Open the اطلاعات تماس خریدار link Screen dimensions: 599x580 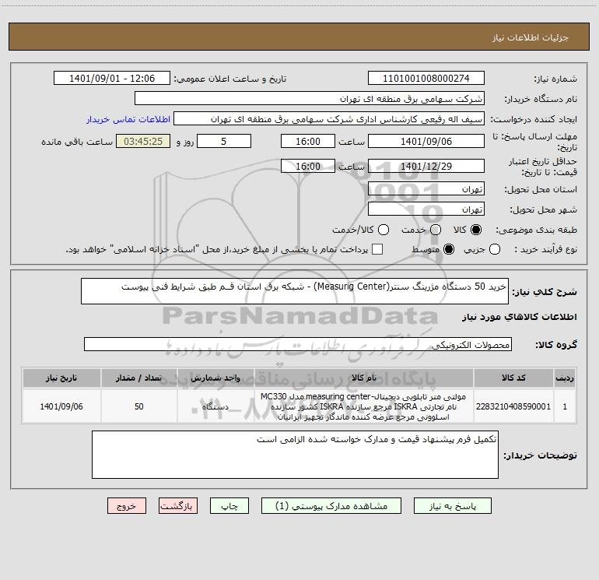[128, 119]
